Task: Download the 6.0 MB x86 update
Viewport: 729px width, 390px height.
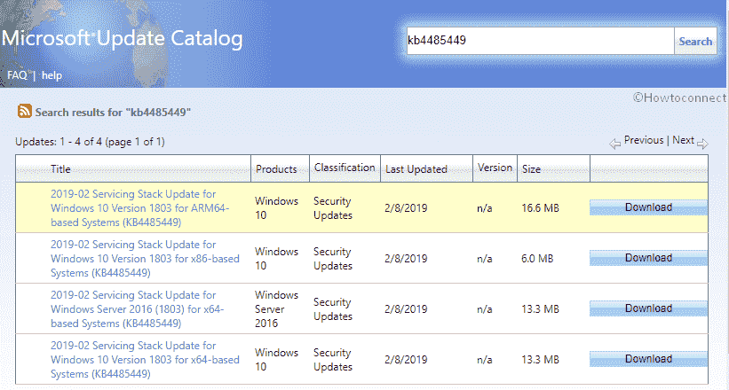Action: pos(648,258)
